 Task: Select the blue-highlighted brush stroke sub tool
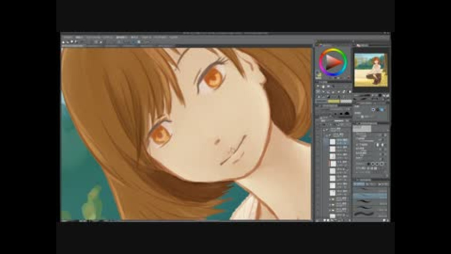(370, 196)
